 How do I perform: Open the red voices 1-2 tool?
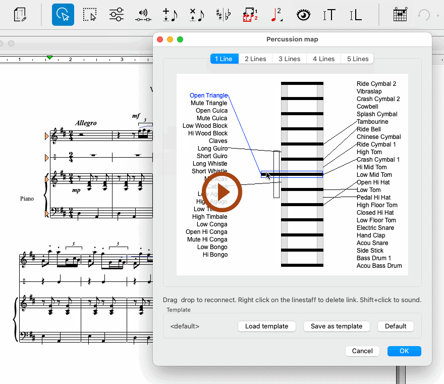[250, 15]
